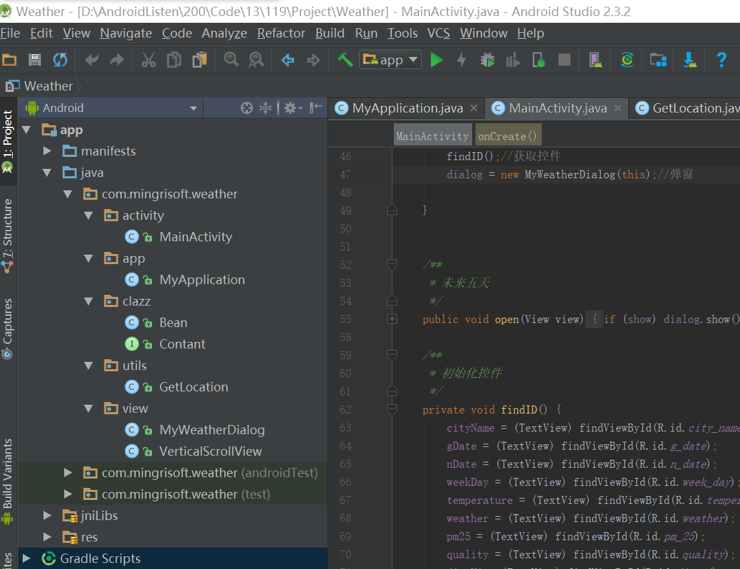Viewport: 740px width, 569px height.
Task: Collapse the java folder
Action: (47, 173)
